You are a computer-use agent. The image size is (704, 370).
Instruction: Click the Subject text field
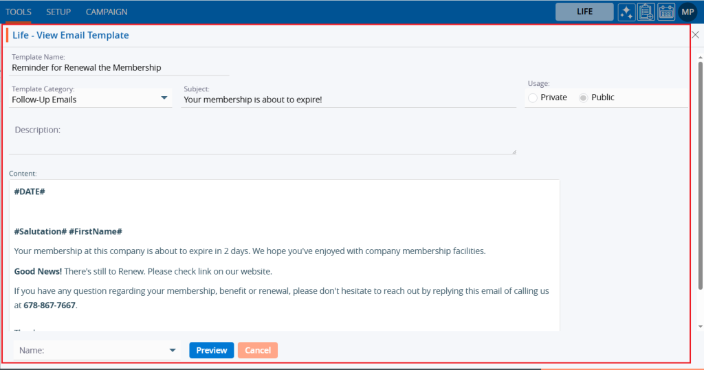pyautogui.click(x=349, y=100)
